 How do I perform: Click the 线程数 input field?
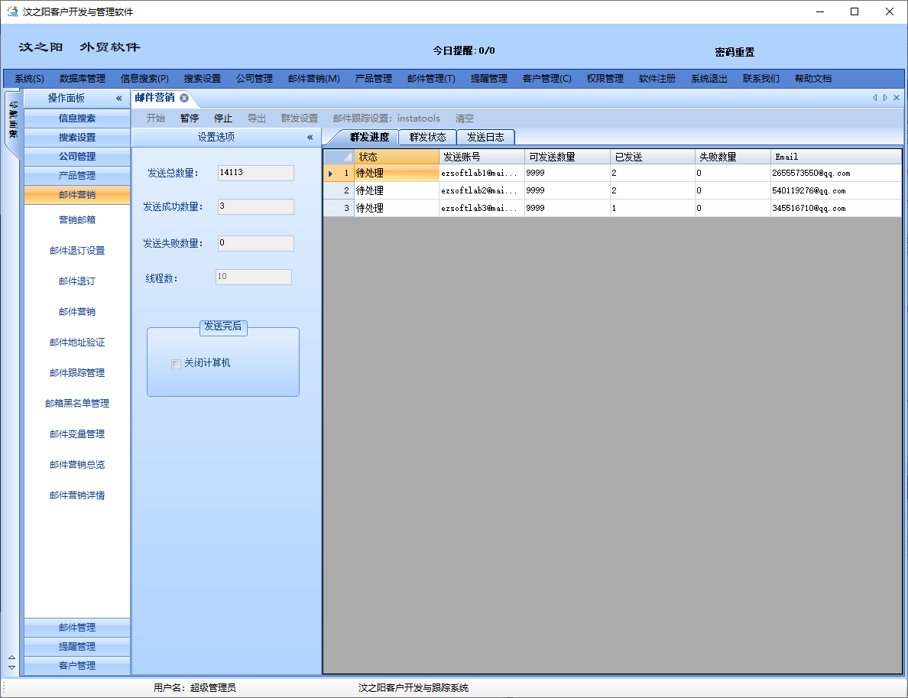(x=253, y=277)
